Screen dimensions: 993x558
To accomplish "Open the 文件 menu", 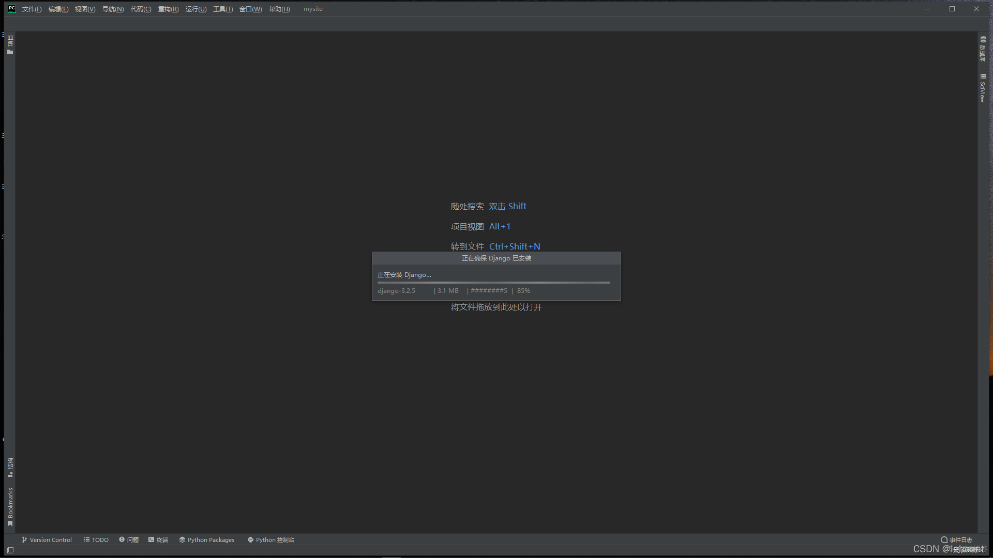I will pyautogui.click(x=32, y=9).
